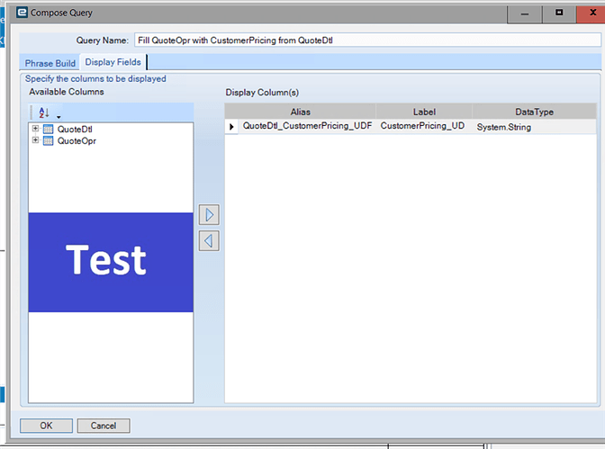Select the QuoteDtl table icon

tap(48, 129)
